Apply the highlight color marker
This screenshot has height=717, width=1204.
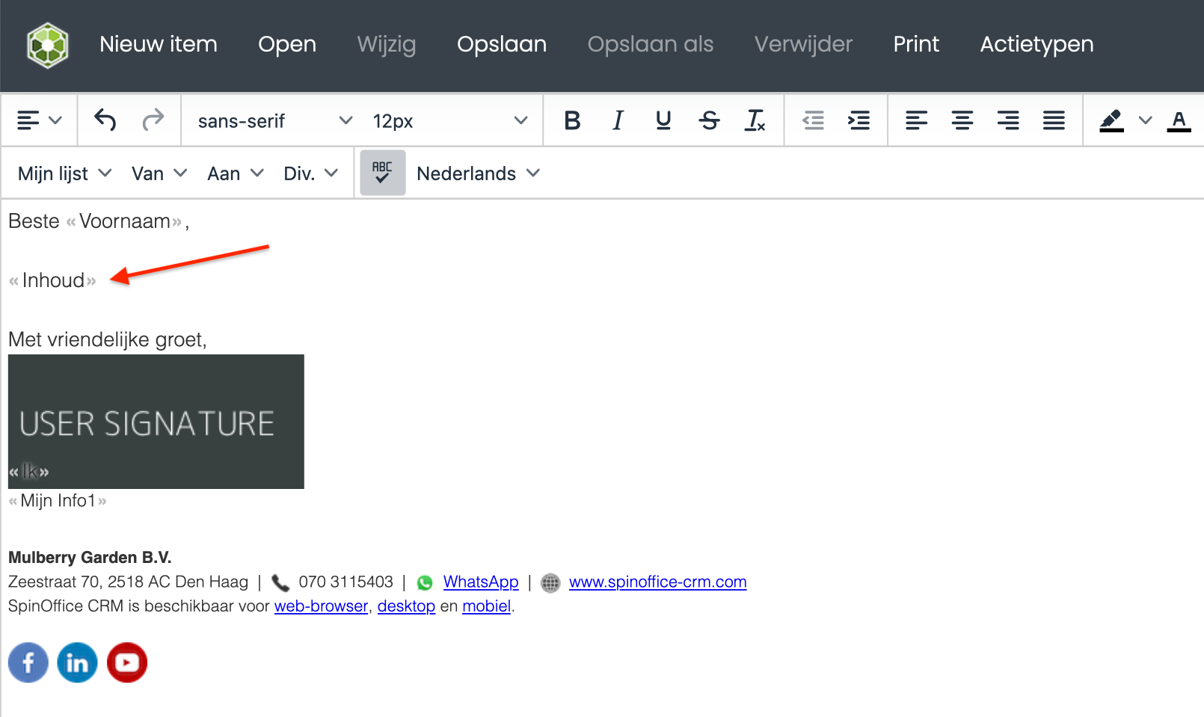coord(1111,120)
